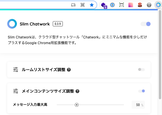The image size is (162, 115).
Task: Click the popup vertical scrollbar
Action: click(160, 55)
